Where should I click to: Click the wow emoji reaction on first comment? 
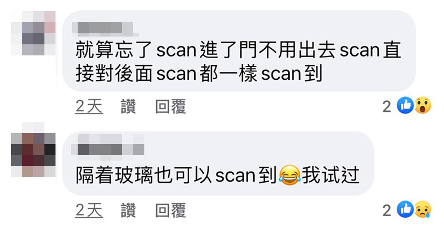[423, 105]
